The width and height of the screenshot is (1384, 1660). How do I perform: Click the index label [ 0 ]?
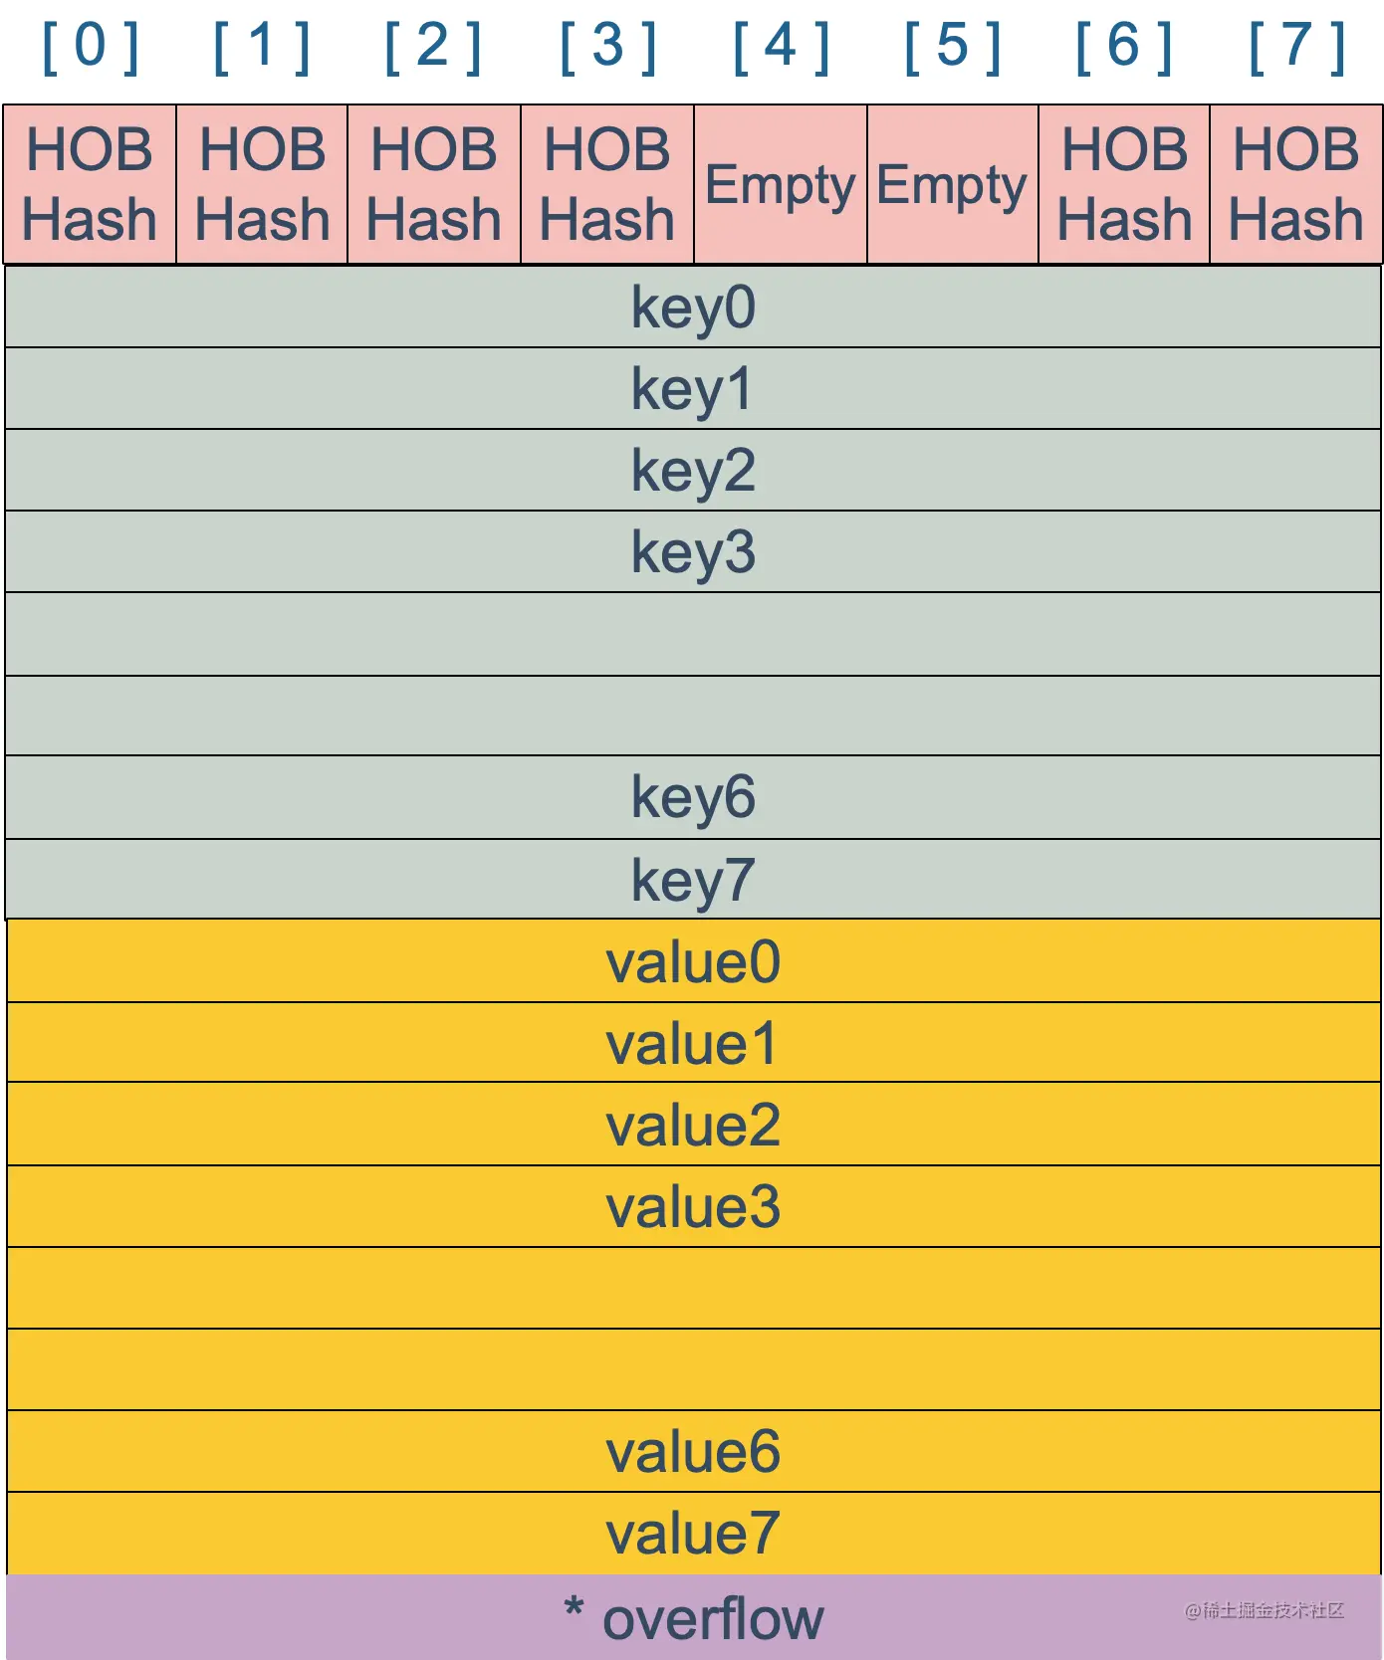coord(90,48)
